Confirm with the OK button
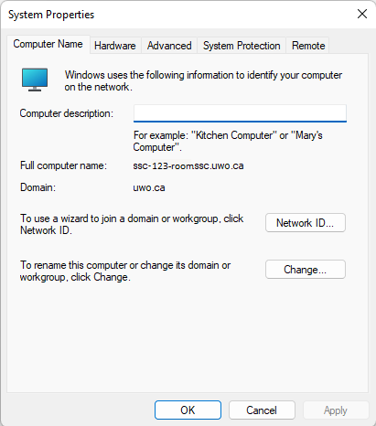 pos(188,410)
